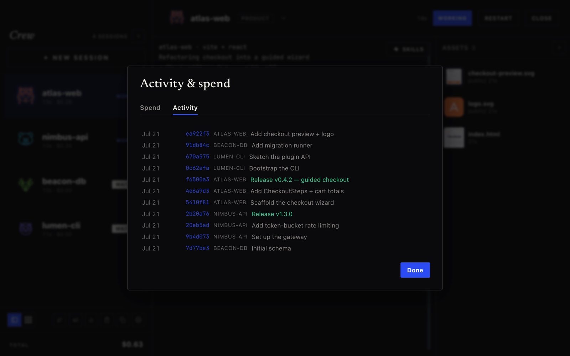
Task: Click New Session in background sidebar
Action: pyautogui.click(x=76, y=58)
